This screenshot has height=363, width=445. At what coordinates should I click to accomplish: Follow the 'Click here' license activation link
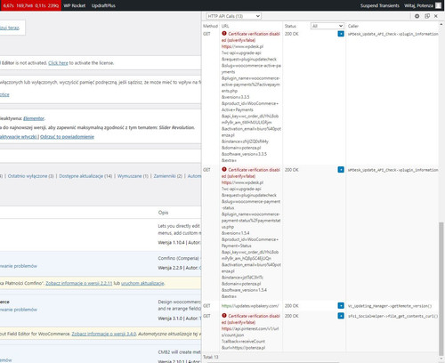58,63
